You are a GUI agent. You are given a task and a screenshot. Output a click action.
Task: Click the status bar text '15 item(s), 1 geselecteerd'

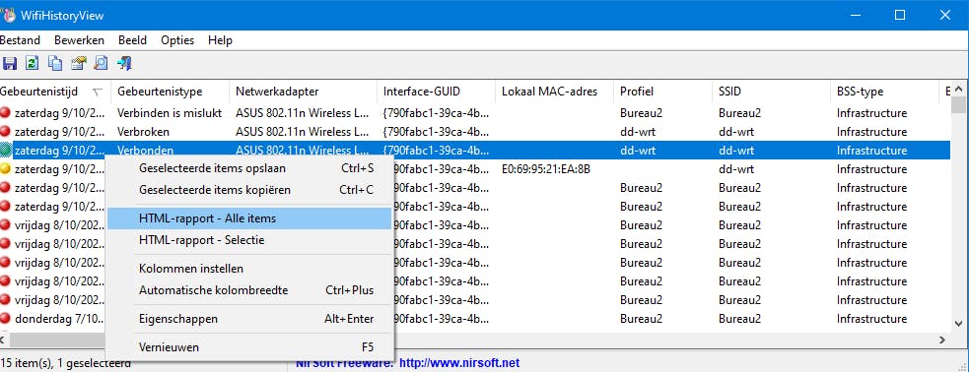point(65,363)
